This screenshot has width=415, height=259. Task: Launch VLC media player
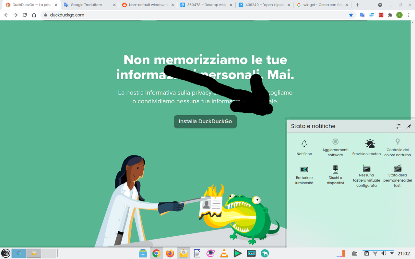(224, 253)
